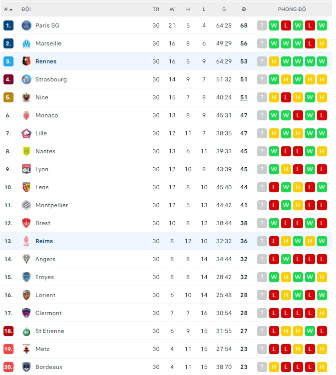Click the Nantes yellow crest
The width and height of the screenshot is (336, 375).
click(x=26, y=151)
